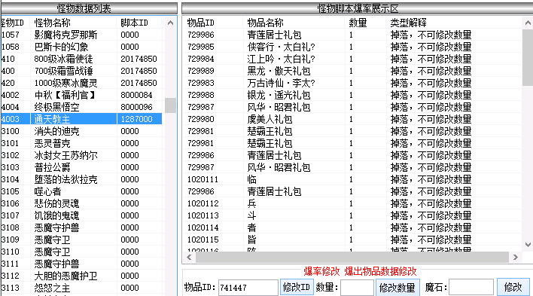Click the monster list scrollbar thumb
Viewport: 533px width, 296px height.
tap(170, 105)
